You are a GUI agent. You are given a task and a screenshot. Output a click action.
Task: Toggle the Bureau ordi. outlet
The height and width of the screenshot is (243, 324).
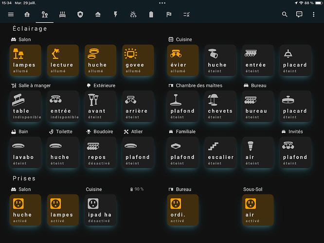(x=182, y=210)
